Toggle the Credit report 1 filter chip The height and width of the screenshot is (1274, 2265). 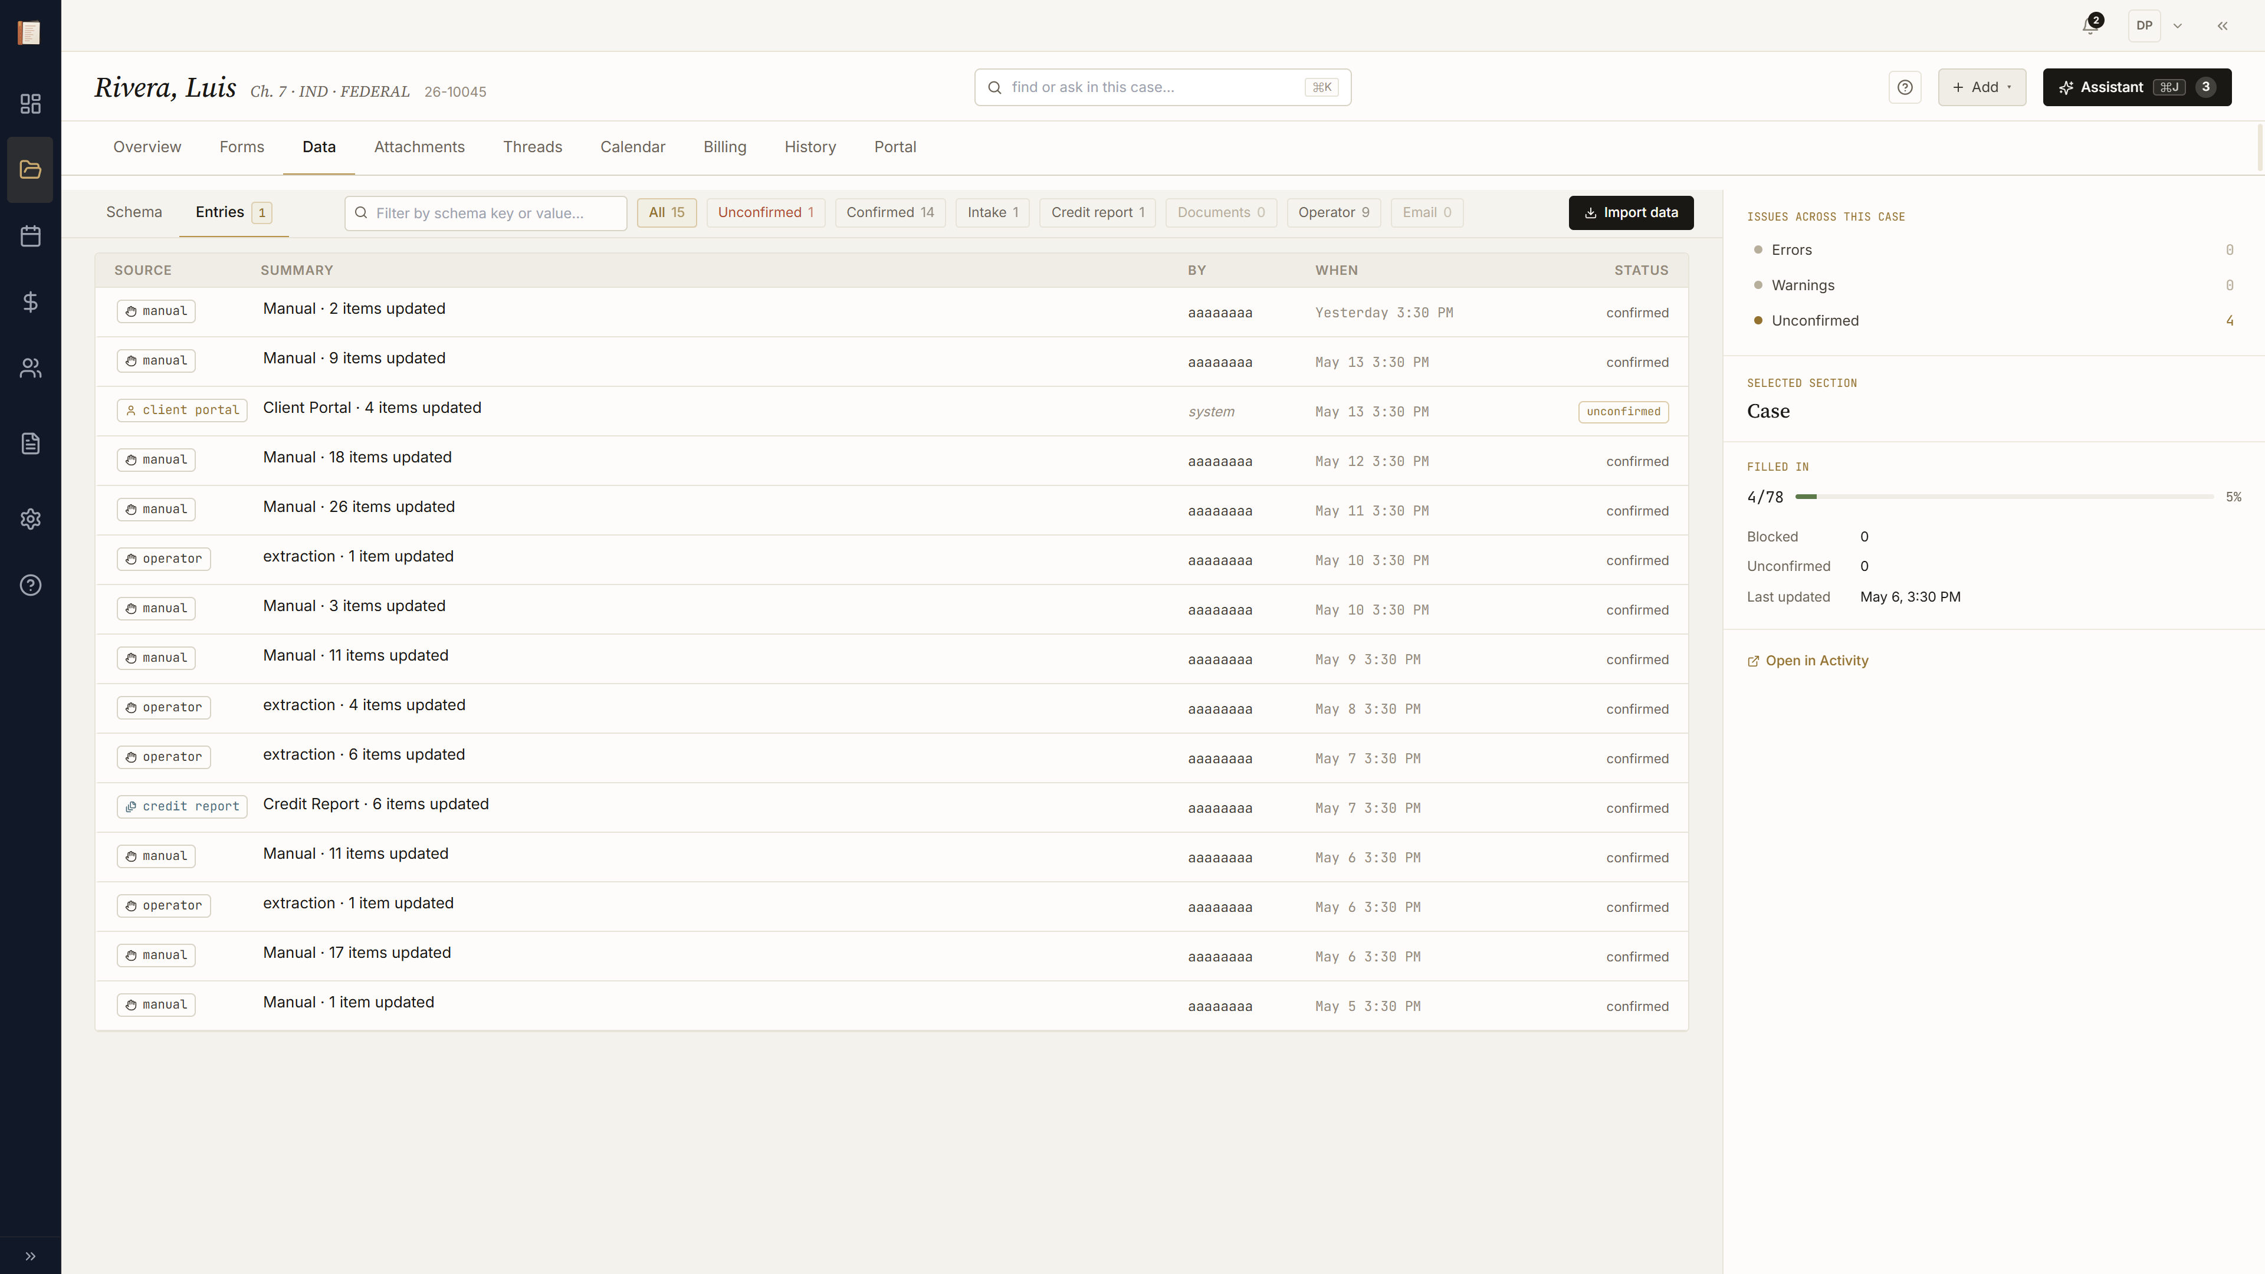pyautogui.click(x=1097, y=212)
